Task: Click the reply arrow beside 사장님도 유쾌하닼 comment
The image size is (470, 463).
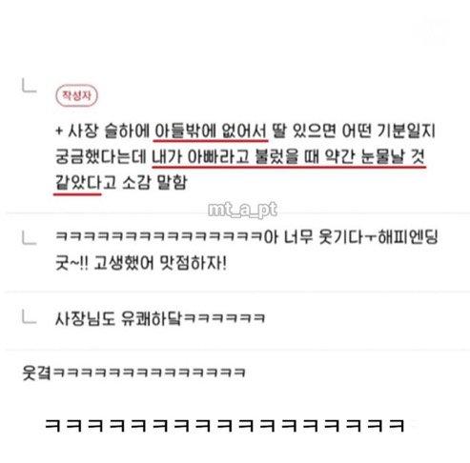Action: 30,317
